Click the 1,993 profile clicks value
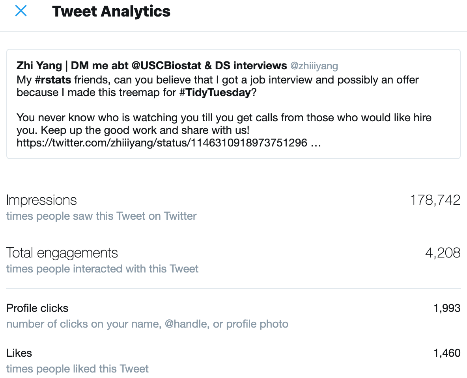This screenshot has width=467, height=378. point(447,308)
